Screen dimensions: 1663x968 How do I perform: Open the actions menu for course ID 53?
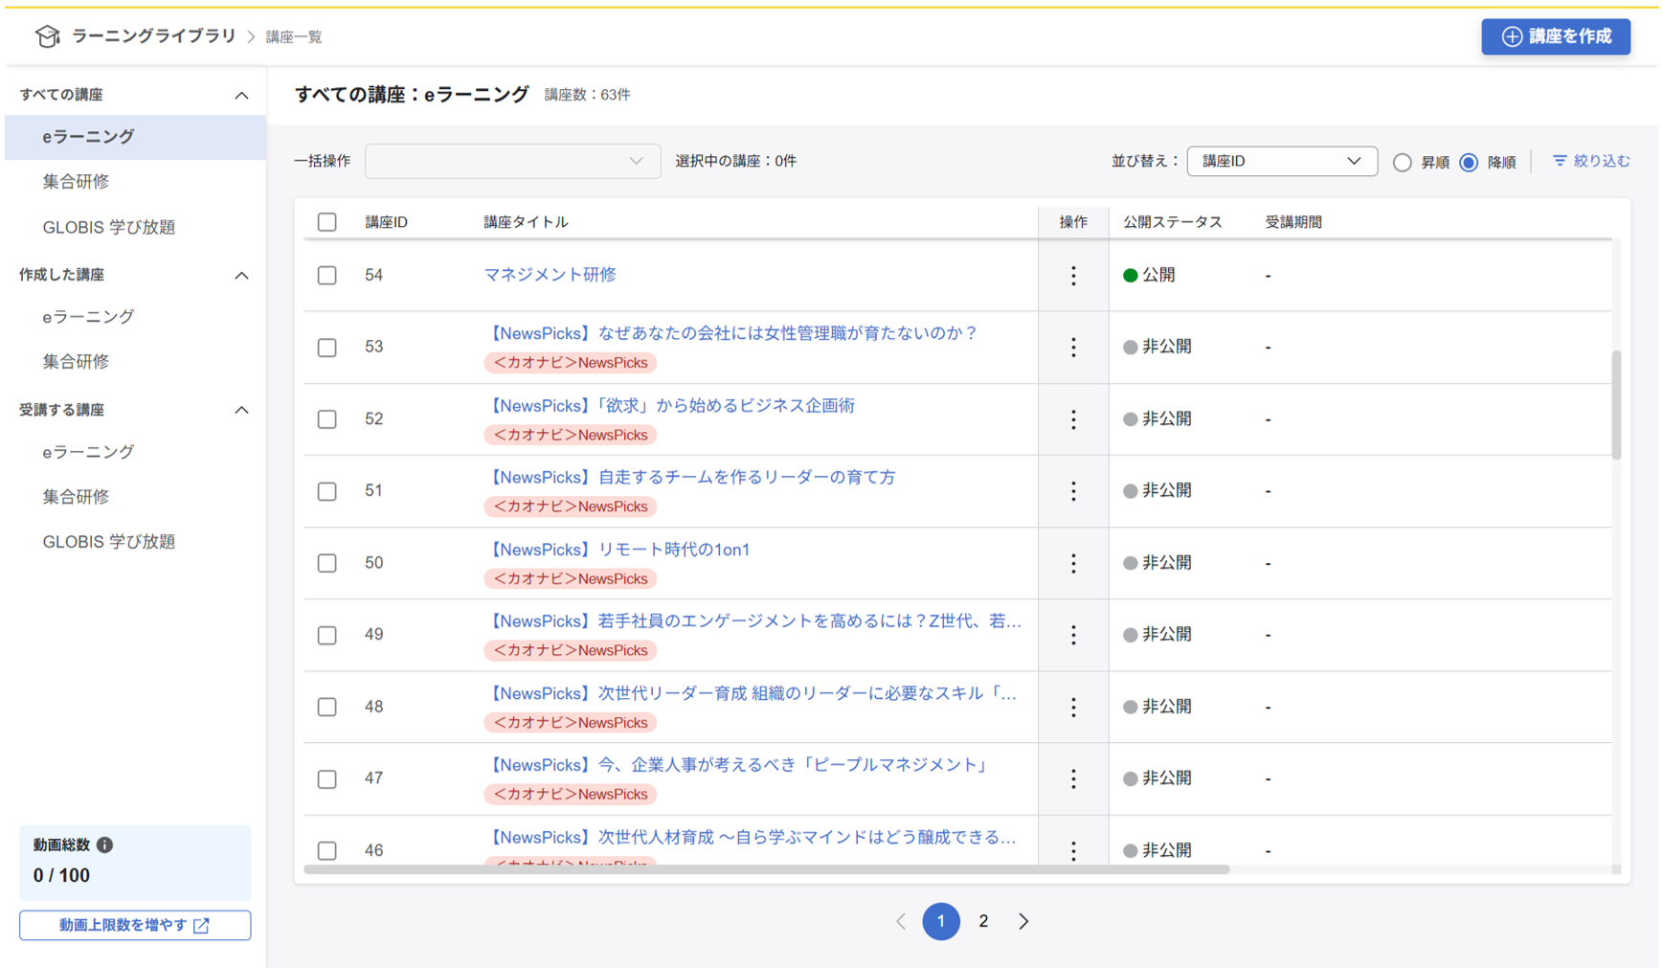pos(1073,348)
